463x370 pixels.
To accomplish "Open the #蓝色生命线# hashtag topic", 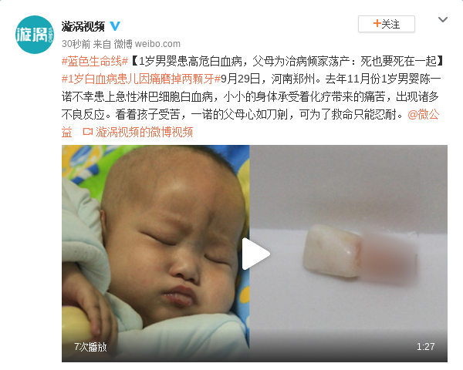I will [94, 62].
